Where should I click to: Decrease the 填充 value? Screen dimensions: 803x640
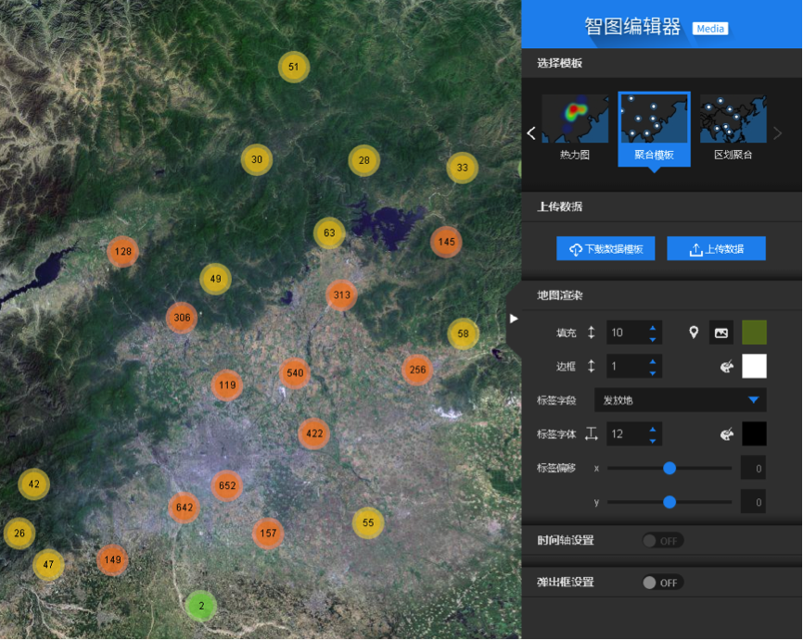(x=653, y=339)
